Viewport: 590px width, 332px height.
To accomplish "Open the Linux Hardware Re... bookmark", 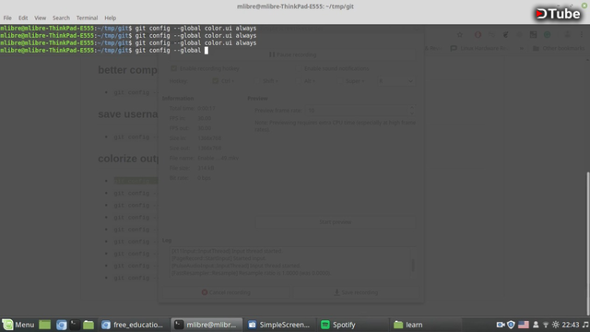I will pyautogui.click(x=479, y=48).
